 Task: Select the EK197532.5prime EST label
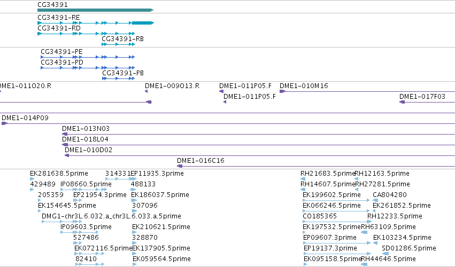point(331,227)
